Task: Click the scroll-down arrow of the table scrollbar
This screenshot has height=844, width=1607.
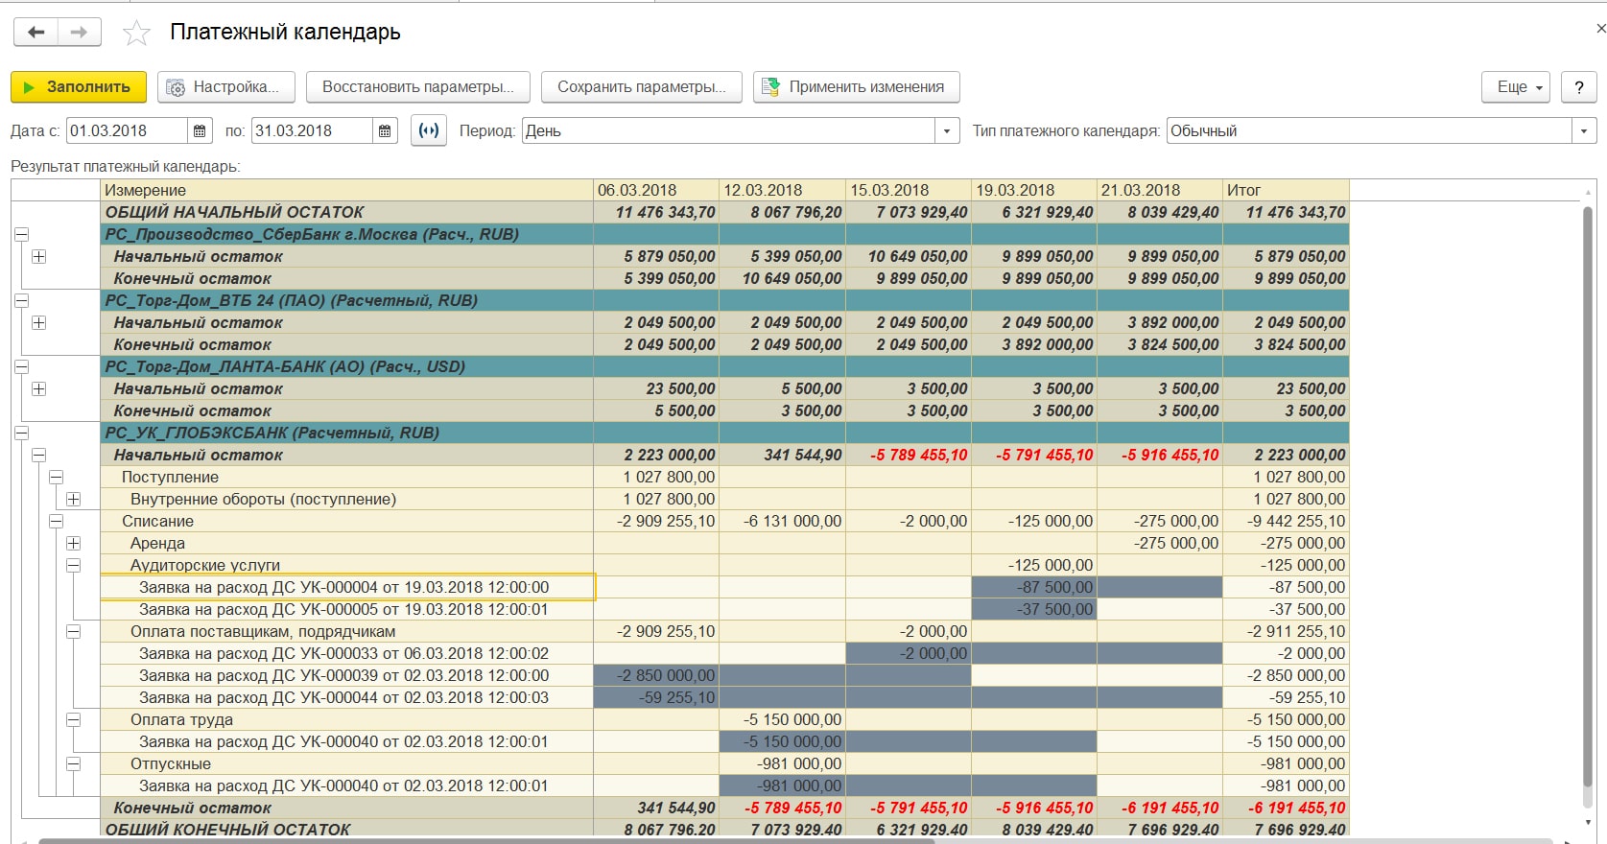Action: (1588, 823)
